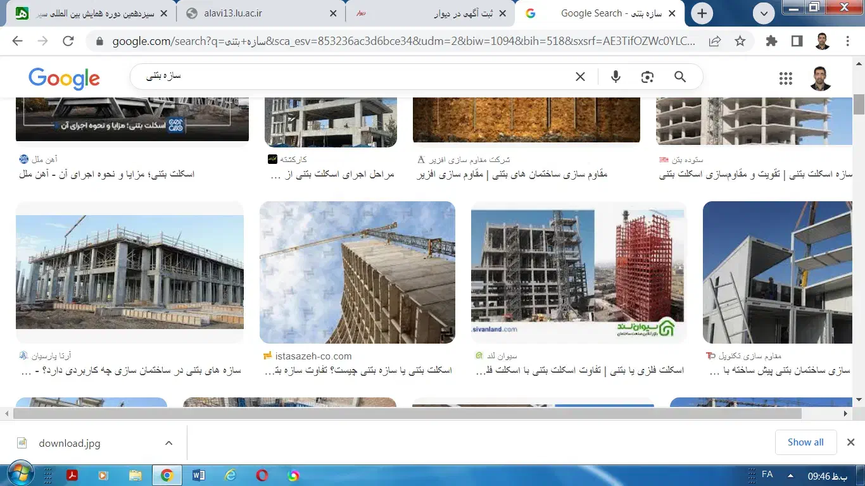
Task: Close the alavi13.lu.ac.ir tab
Action: 332,13
